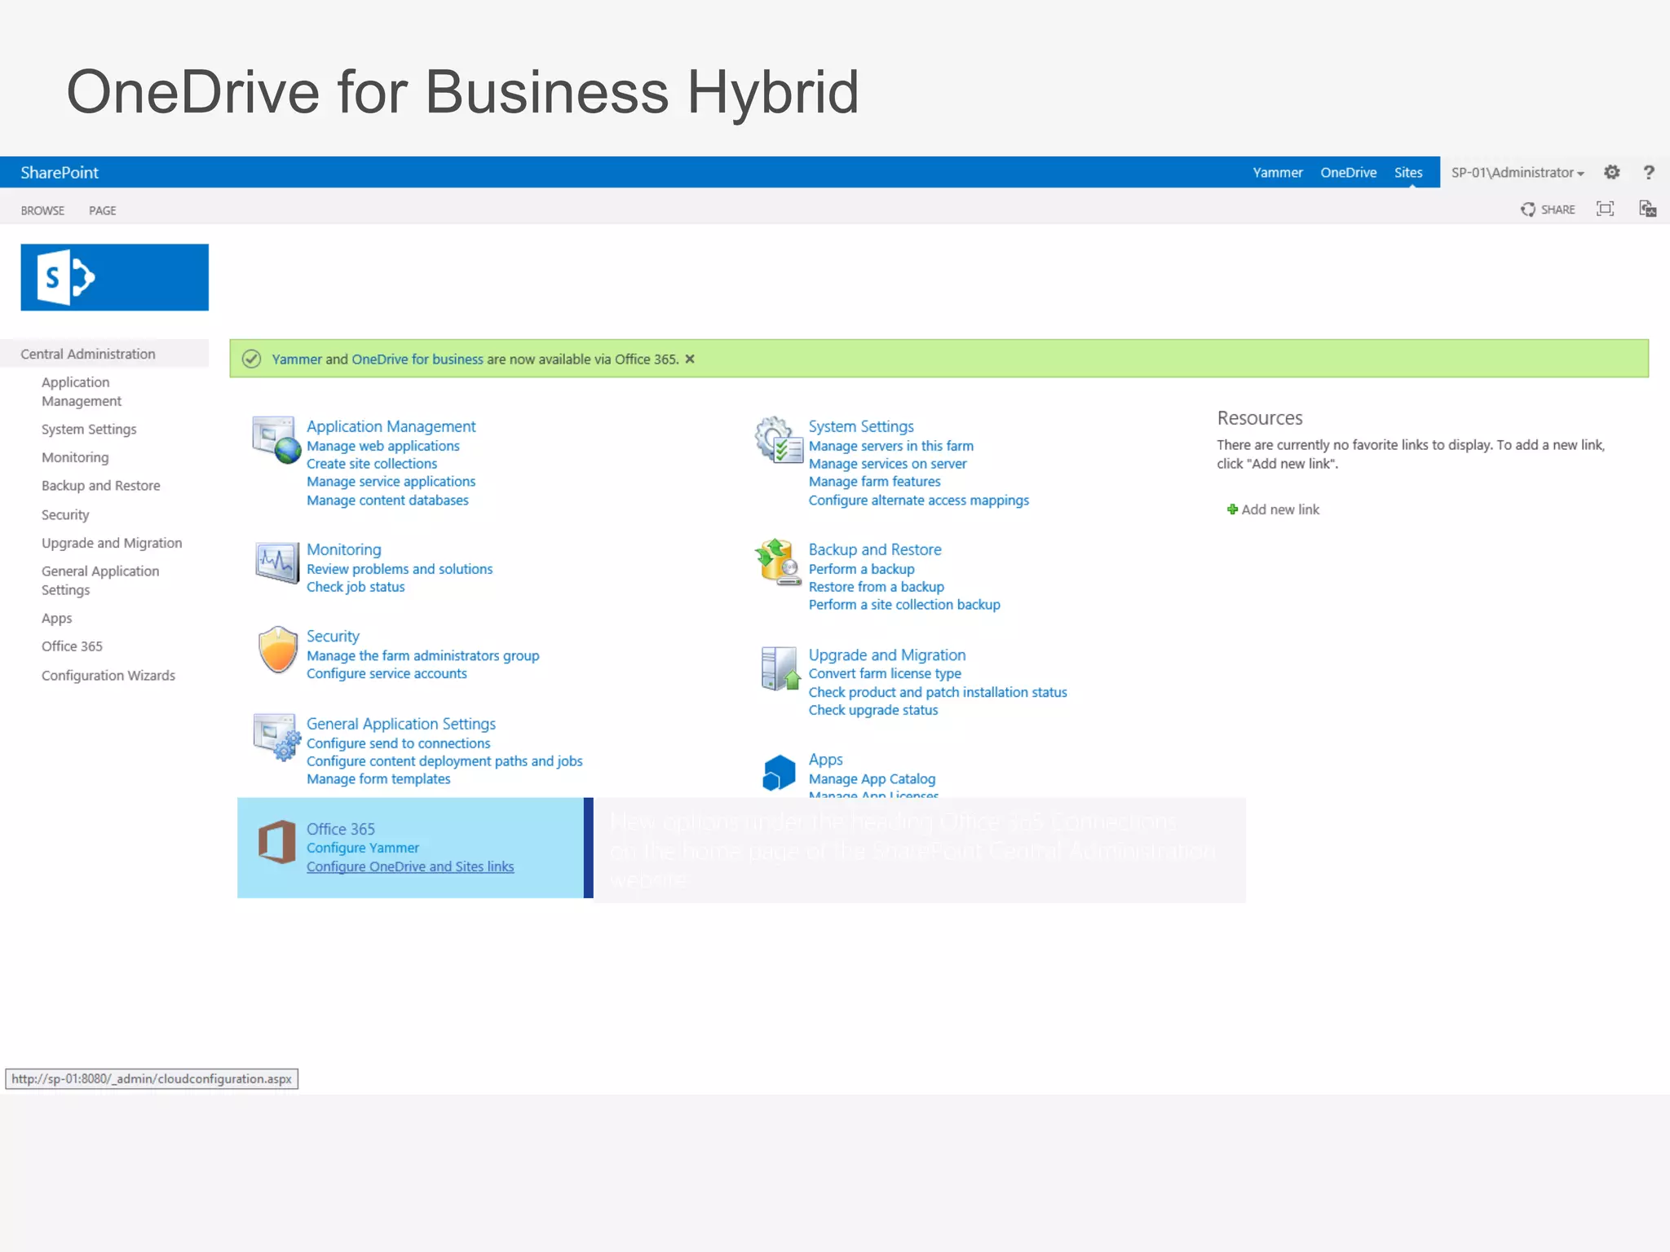
Task: Select Office 365 in left navigation
Action: (72, 646)
